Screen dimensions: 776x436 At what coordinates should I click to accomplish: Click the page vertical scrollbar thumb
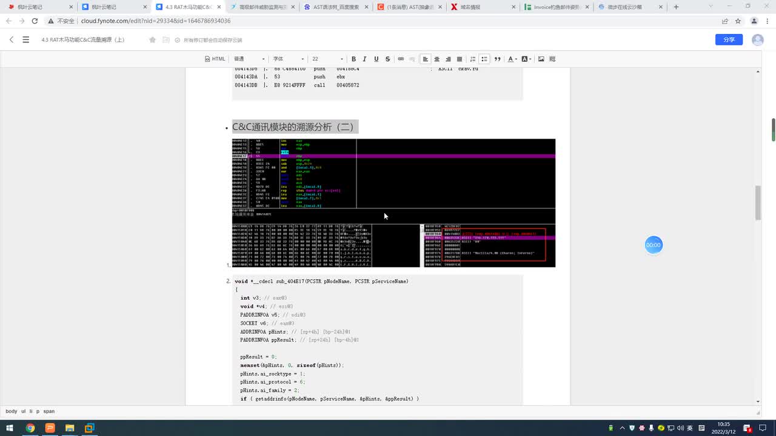758,203
